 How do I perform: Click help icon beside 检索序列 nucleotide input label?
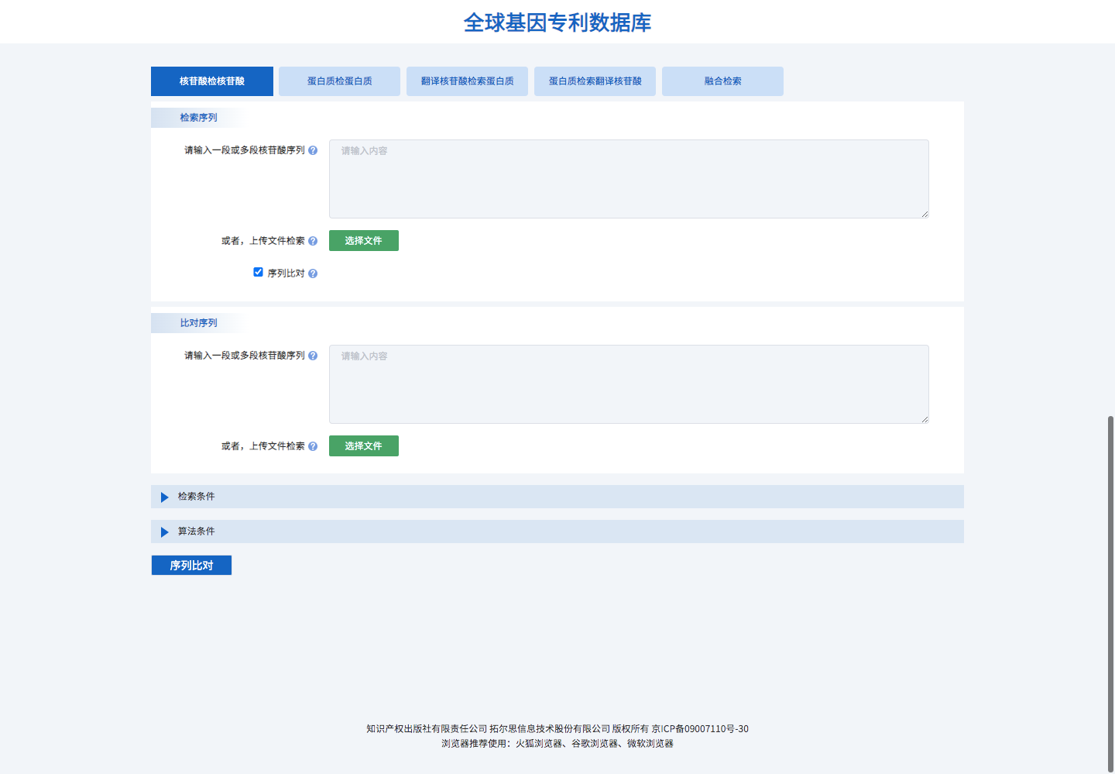click(313, 150)
